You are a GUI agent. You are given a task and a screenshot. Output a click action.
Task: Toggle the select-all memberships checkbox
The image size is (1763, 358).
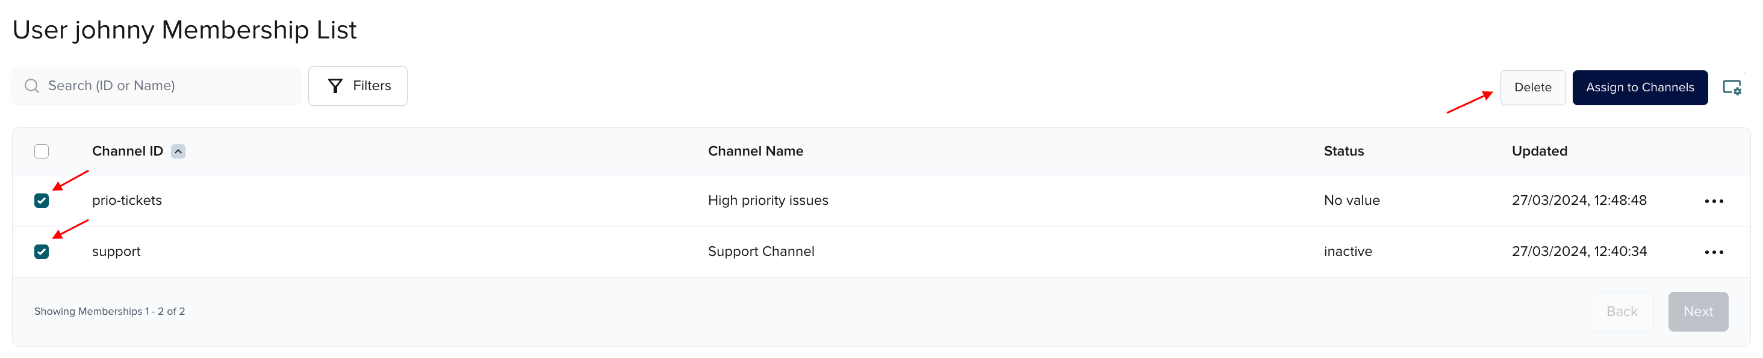[x=42, y=151]
